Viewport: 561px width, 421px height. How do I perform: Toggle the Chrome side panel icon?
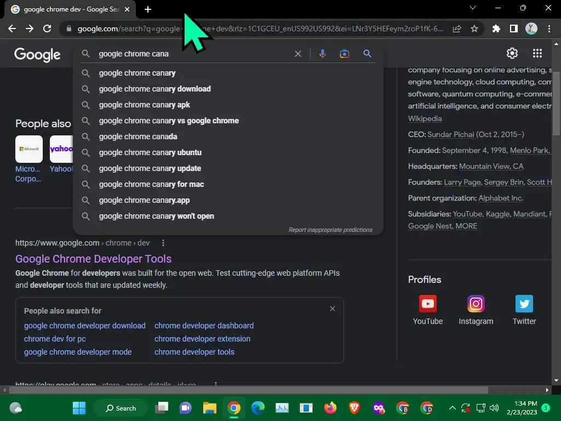pos(514,29)
